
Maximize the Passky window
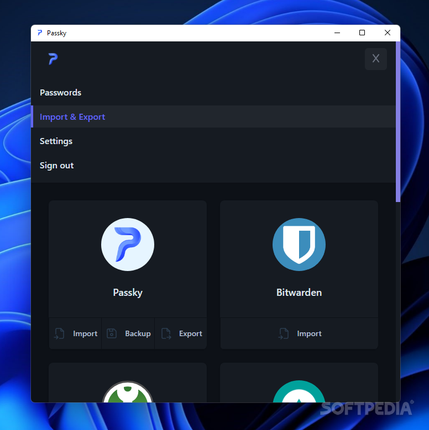point(362,33)
